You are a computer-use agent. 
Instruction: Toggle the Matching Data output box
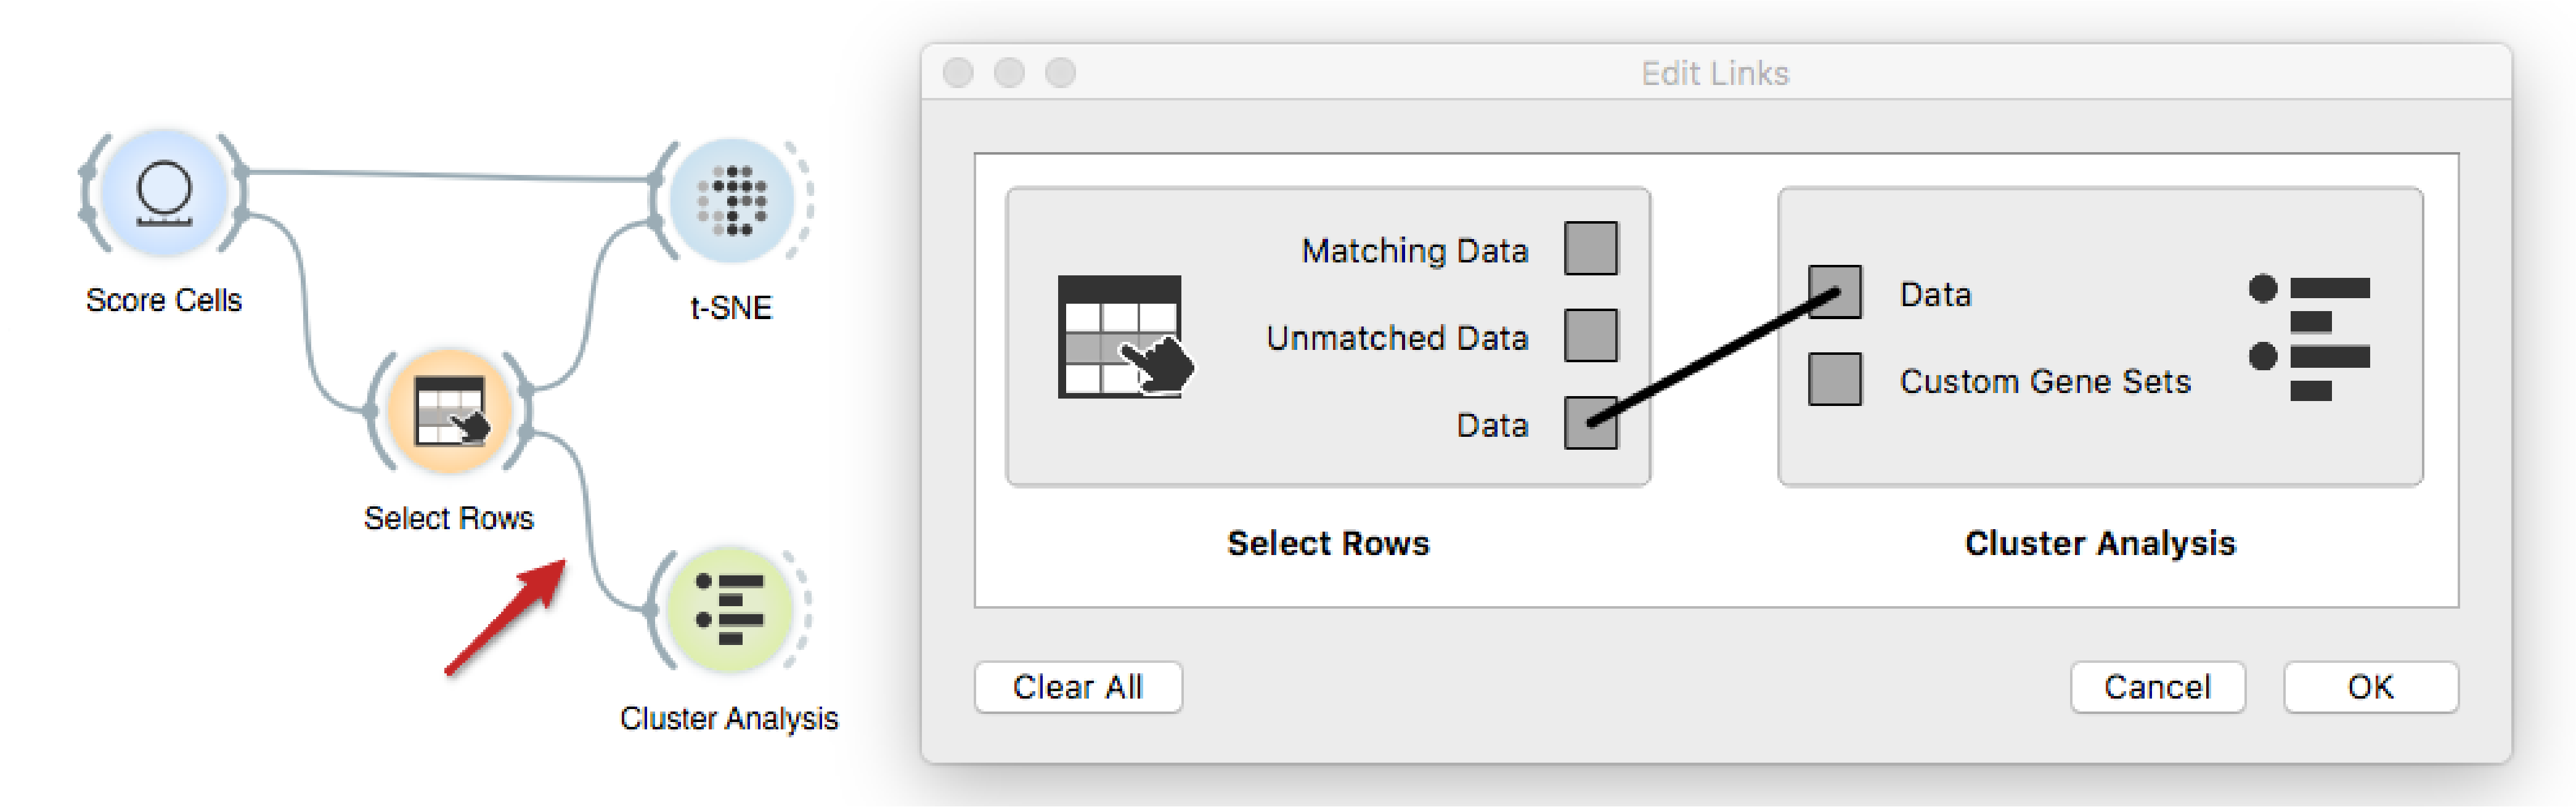tap(1590, 248)
